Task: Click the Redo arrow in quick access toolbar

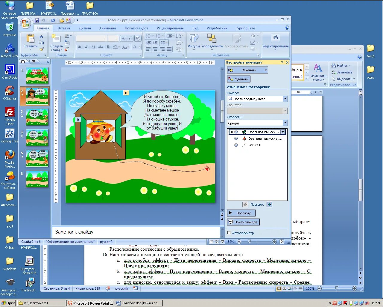Action: [x=53, y=20]
